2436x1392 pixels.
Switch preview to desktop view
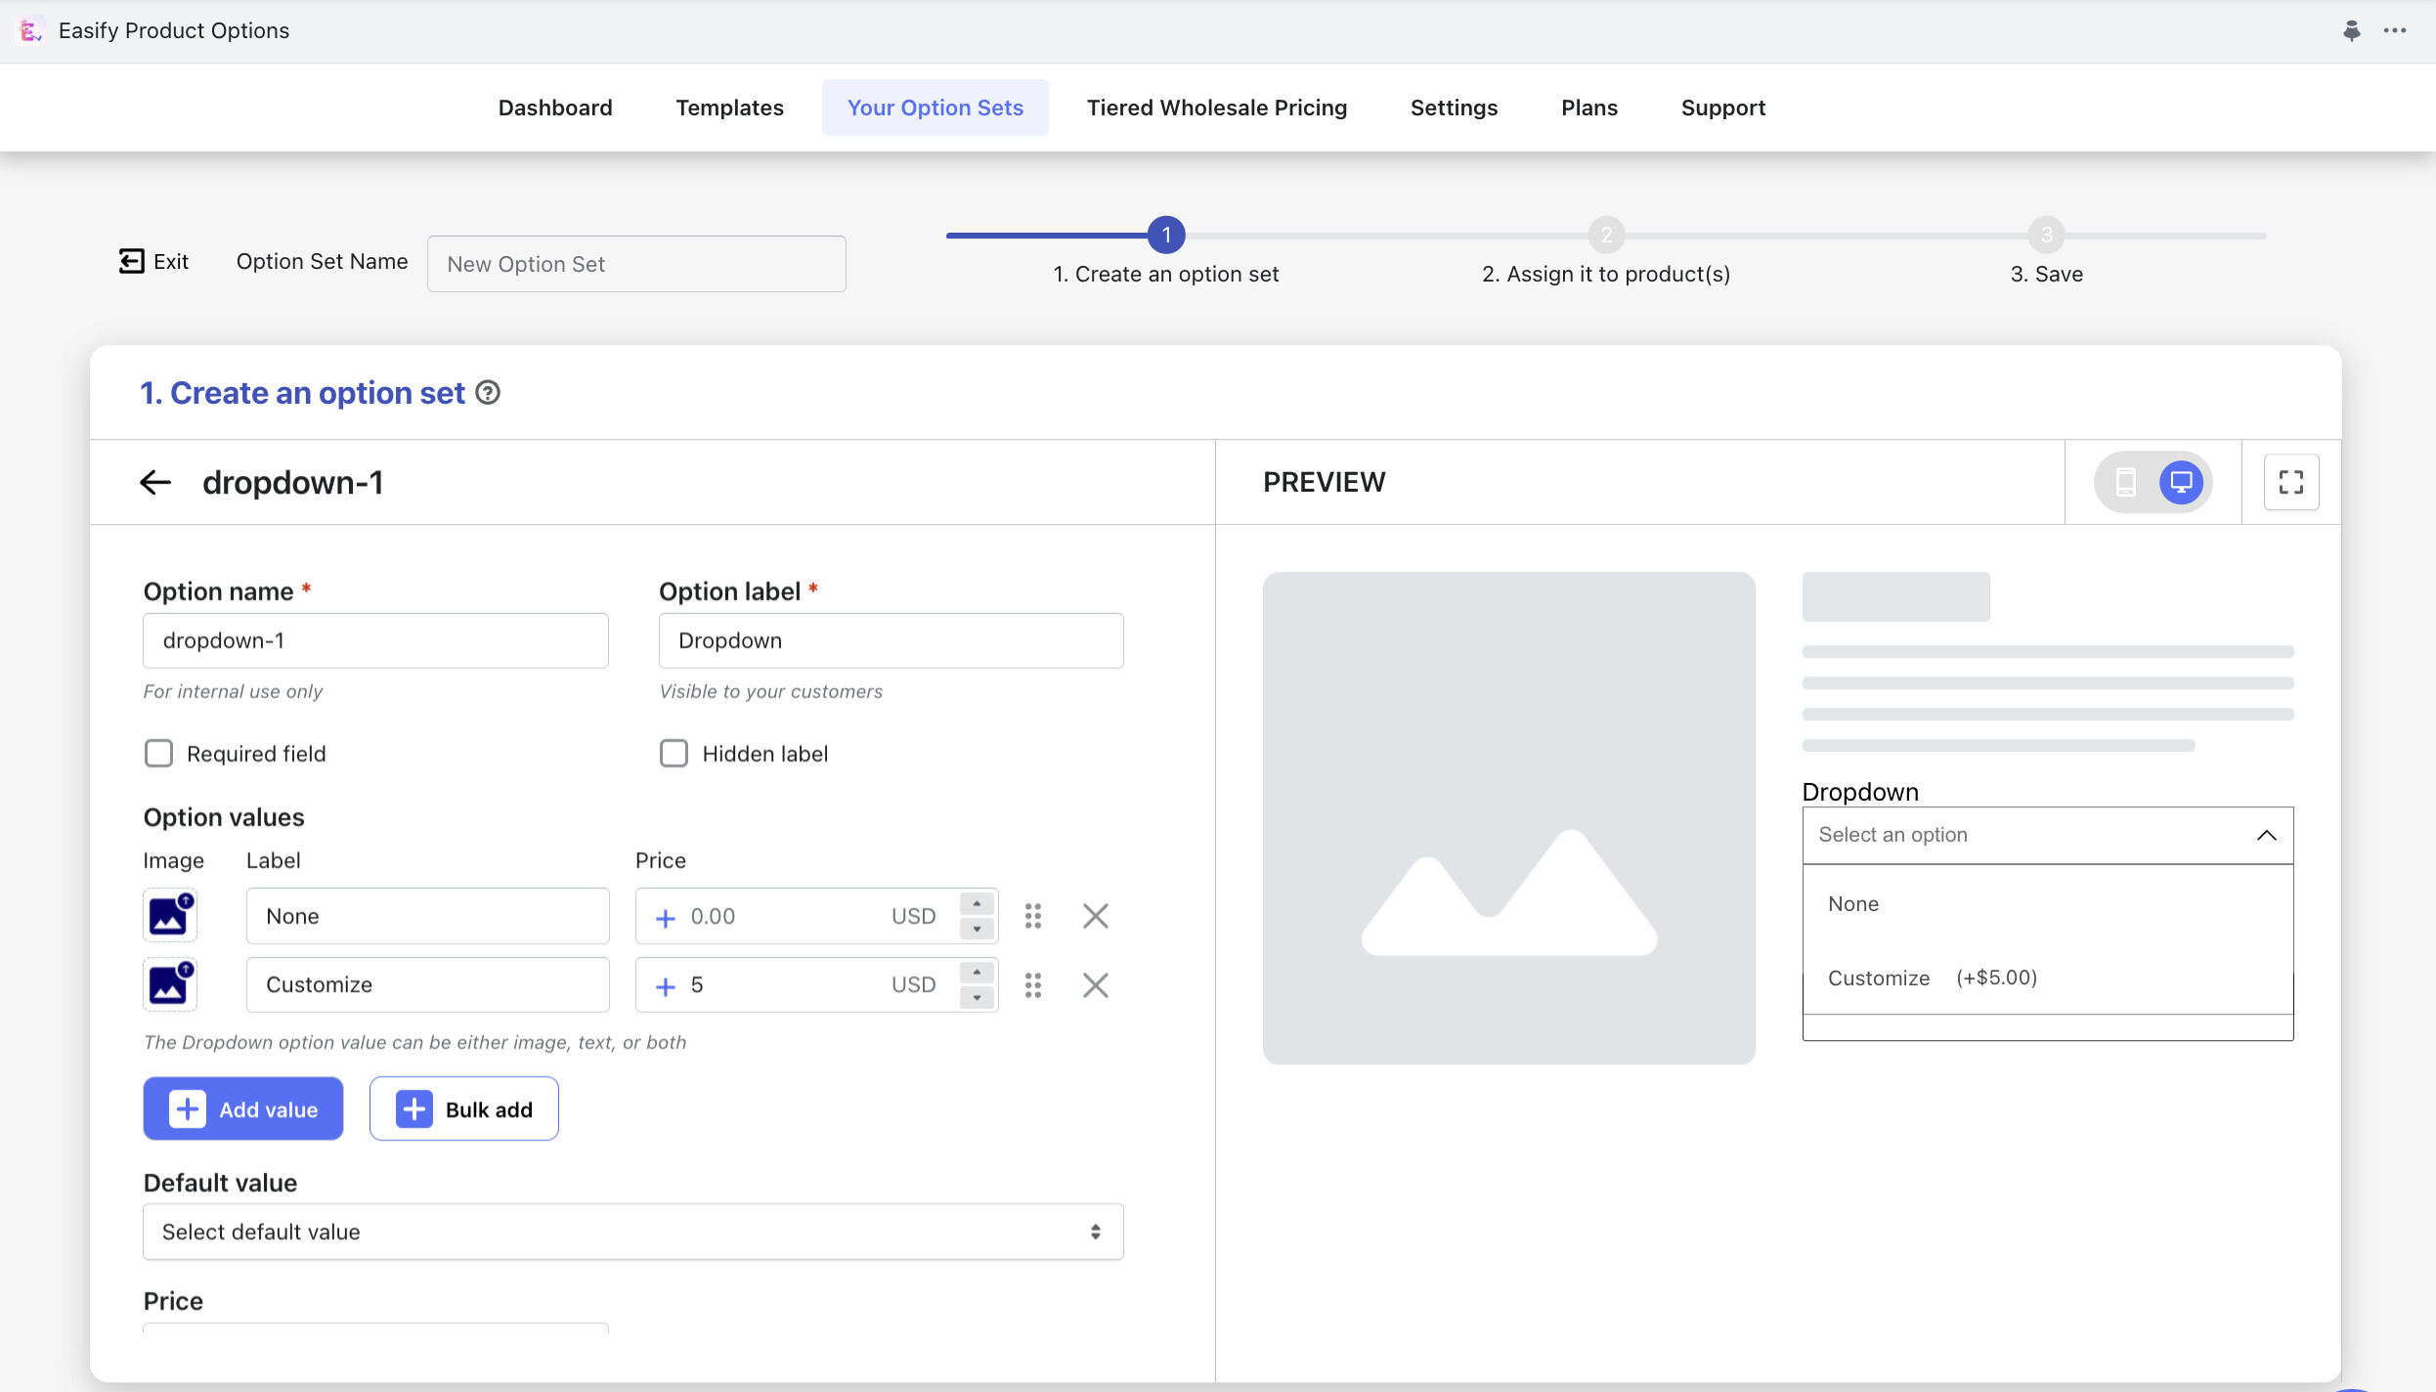pyautogui.click(x=2181, y=482)
